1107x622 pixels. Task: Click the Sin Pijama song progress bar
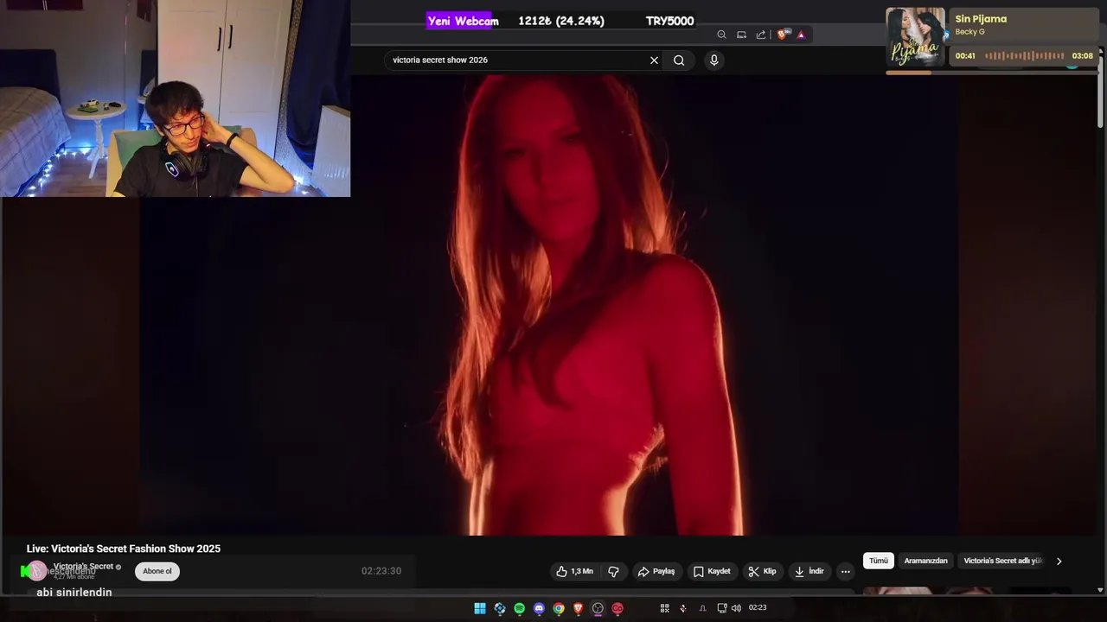(992, 73)
